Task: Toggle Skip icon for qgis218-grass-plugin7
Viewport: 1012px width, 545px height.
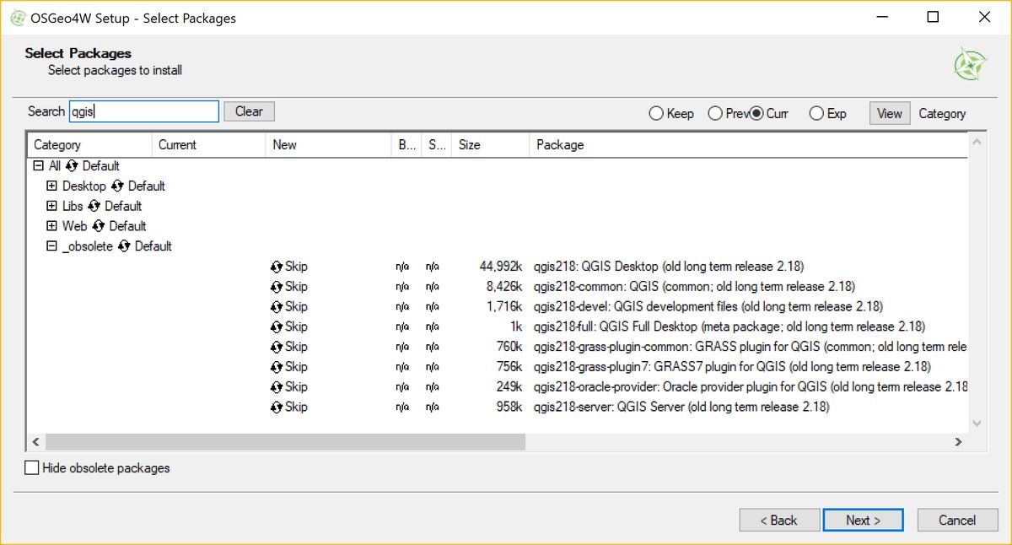Action: click(x=277, y=367)
